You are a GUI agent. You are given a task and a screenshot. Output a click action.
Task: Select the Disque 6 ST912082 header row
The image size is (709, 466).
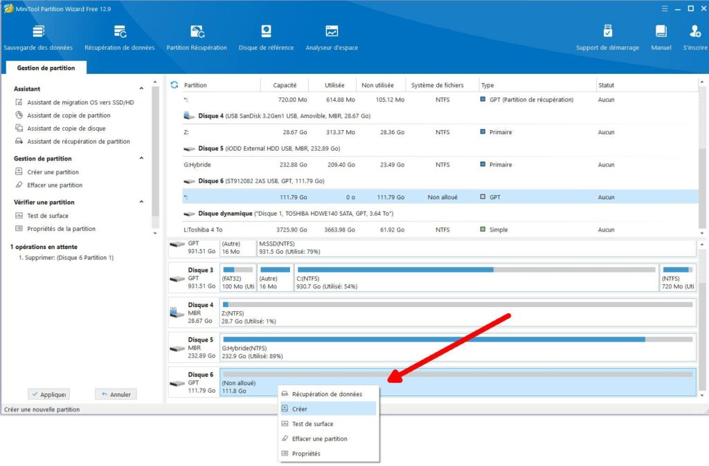[x=440, y=181]
